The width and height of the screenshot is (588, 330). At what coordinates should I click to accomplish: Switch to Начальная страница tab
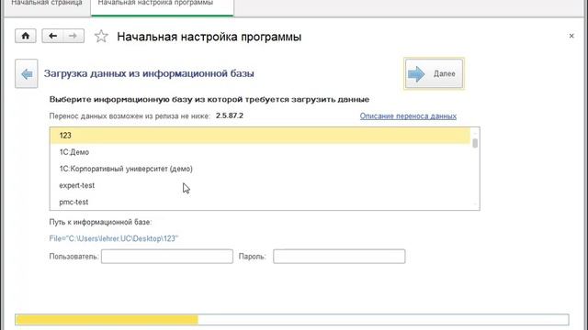pos(47,4)
